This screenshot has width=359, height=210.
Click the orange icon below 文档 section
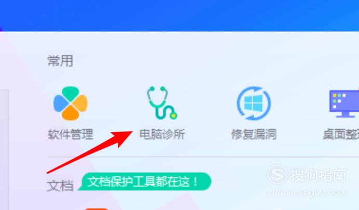tap(96, 209)
